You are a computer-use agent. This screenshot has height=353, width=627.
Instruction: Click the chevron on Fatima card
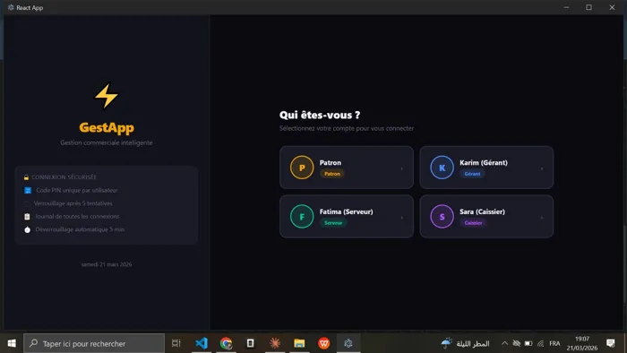point(402,218)
